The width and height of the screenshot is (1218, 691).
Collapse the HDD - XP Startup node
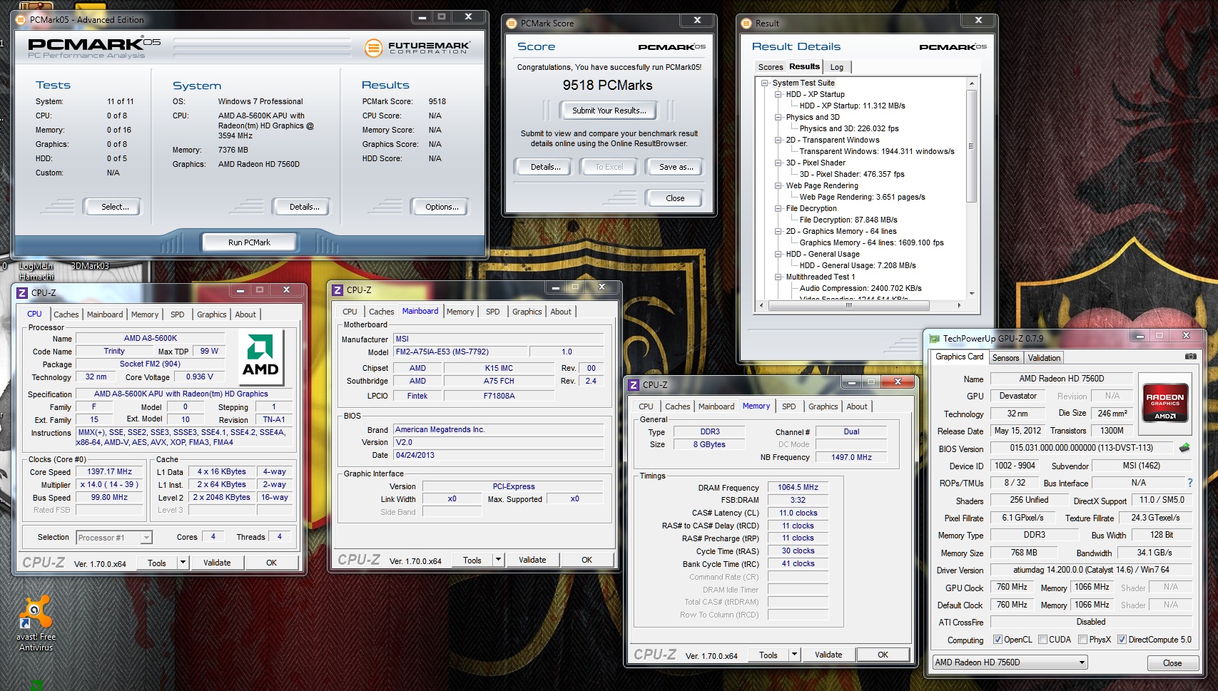(778, 94)
